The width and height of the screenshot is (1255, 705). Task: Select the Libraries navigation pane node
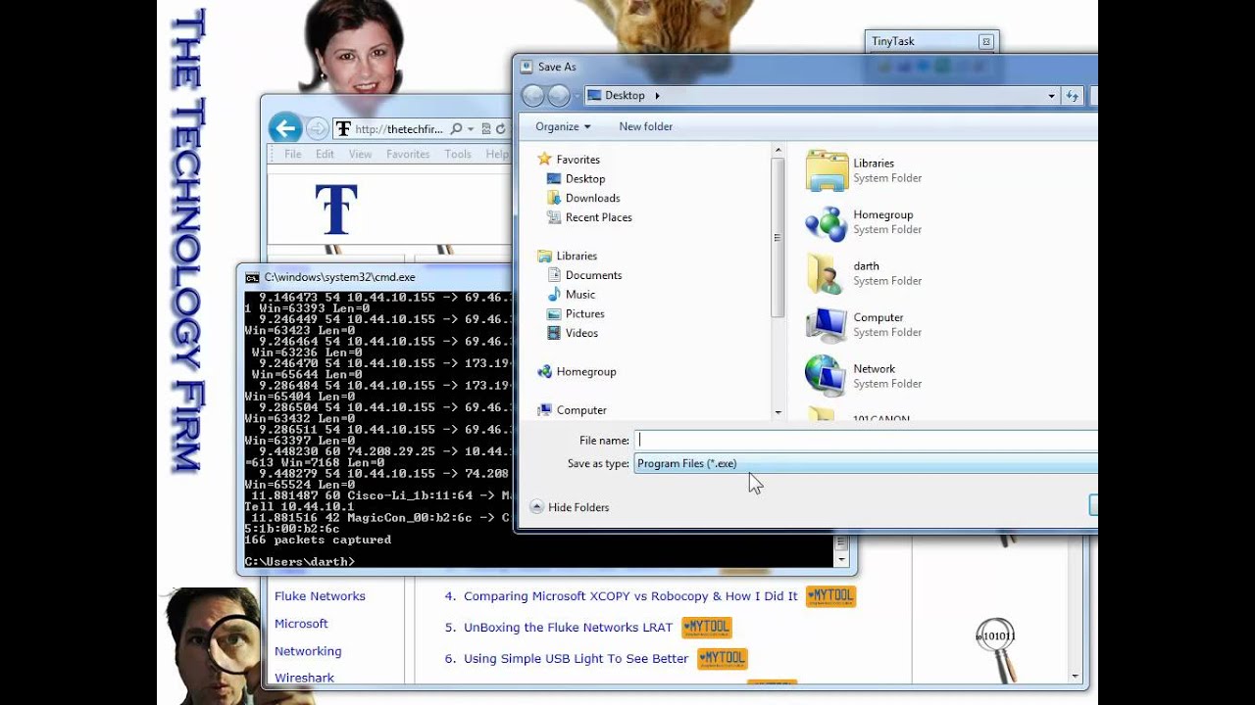(x=577, y=256)
